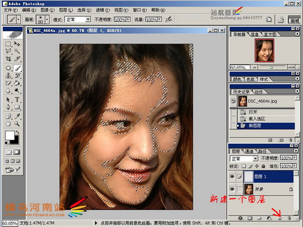Select the Paint Bucket tool
This screenshot has height=227, width=303.
pyautogui.click(x=17, y=83)
